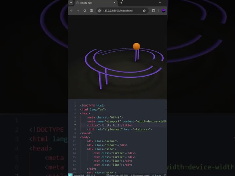Click the Agent Stats status bar item

[117, 175]
